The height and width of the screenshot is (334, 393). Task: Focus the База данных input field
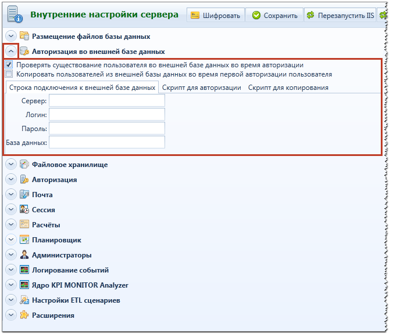point(107,142)
